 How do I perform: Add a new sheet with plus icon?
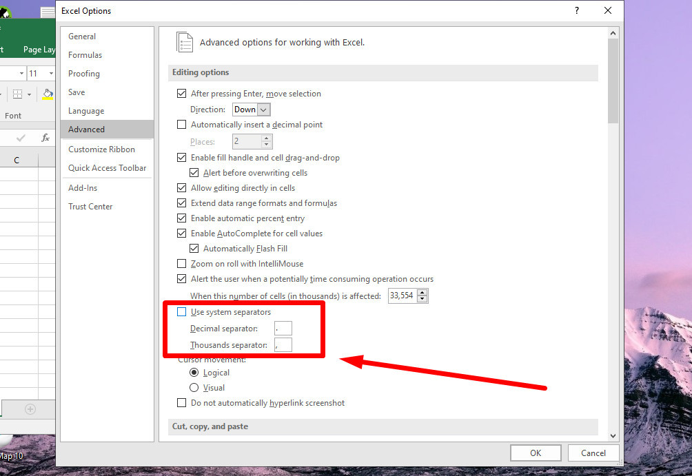pyautogui.click(x=30, y=409)
